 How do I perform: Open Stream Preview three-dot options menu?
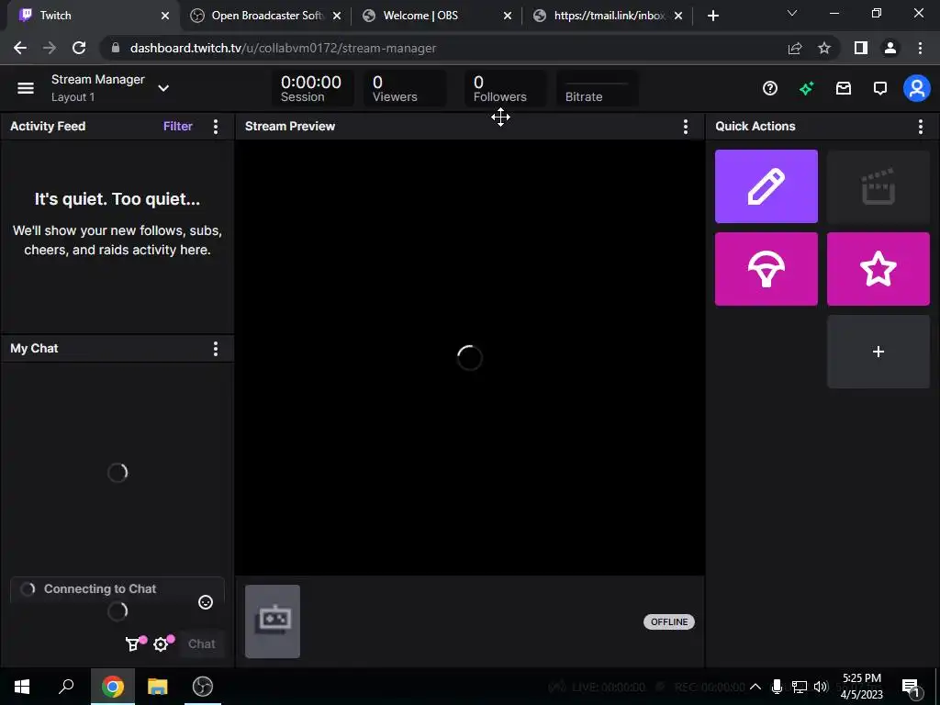(685, 126)
